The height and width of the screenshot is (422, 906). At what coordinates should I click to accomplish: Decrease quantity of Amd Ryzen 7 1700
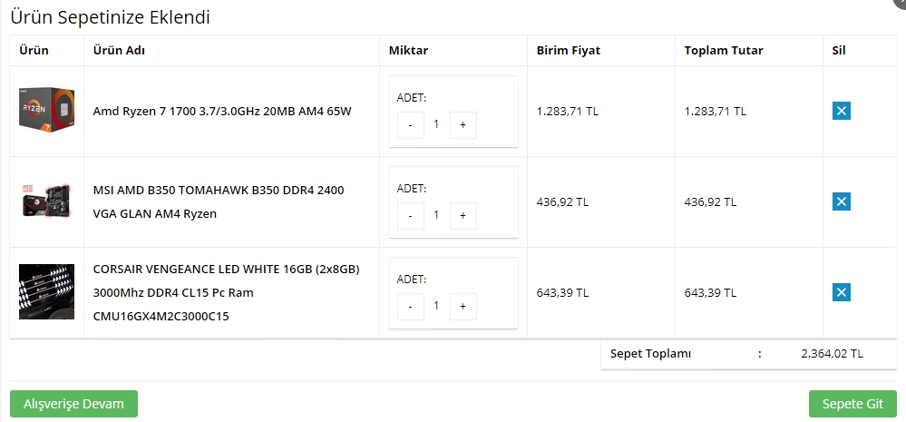pyautogui.click(x=410, y=125)
